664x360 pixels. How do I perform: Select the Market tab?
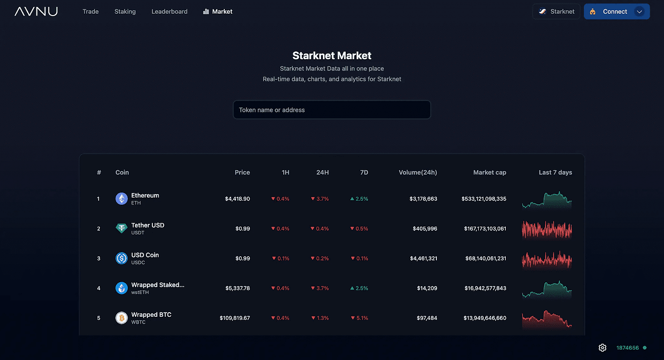218,11
